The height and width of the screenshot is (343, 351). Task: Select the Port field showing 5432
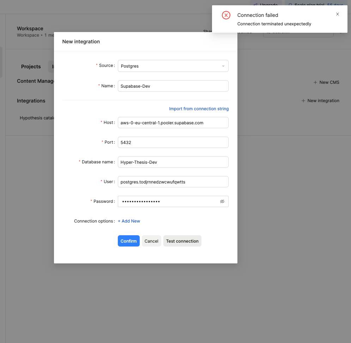coord(173,142)
